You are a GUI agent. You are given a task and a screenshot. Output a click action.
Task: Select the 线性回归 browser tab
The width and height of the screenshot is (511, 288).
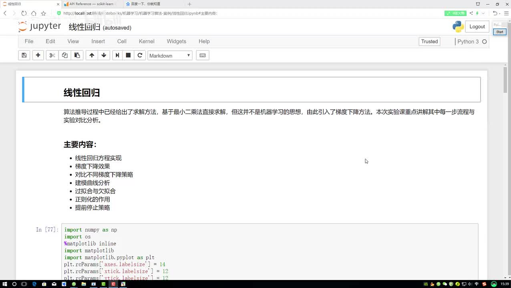(x=30, y=4)
